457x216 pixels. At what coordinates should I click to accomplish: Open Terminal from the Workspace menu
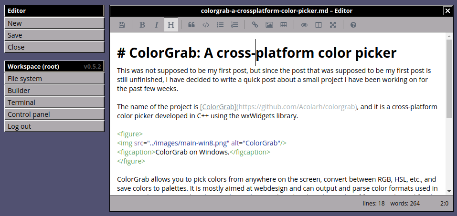click(x=54, y=103)
